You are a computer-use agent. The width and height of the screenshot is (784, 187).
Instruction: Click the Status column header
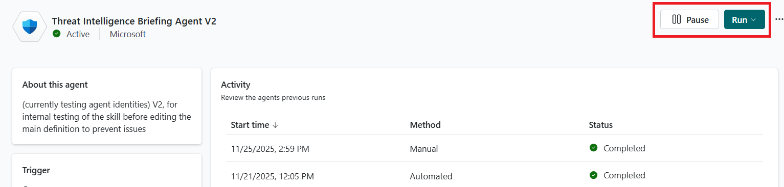point(601,125)
